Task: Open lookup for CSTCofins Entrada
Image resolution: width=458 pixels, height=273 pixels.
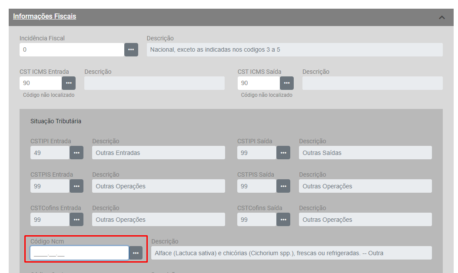Action: click(76, 220)
